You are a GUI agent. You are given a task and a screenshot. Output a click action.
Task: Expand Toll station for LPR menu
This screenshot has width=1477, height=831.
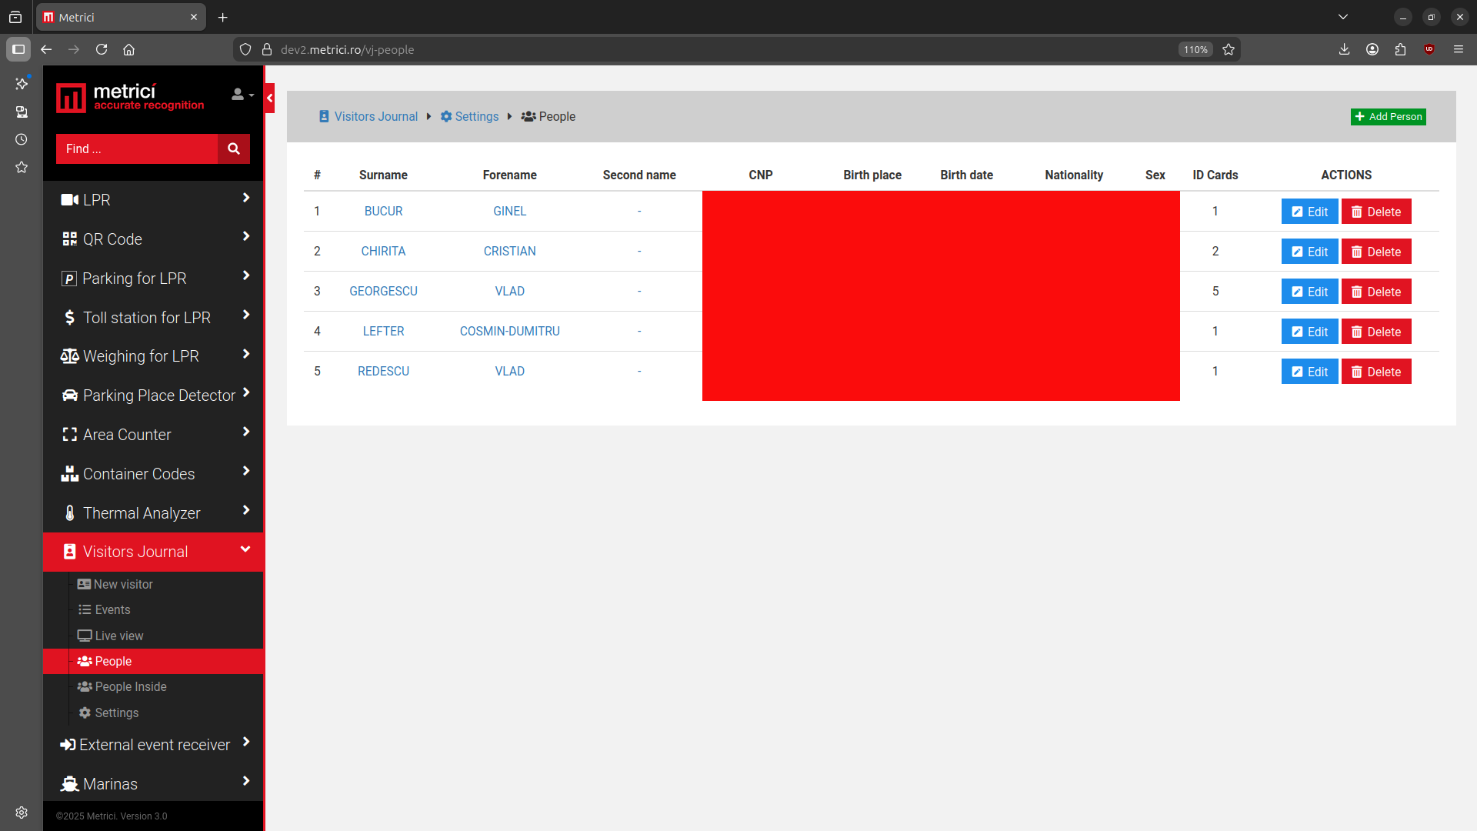coord(153,318)
